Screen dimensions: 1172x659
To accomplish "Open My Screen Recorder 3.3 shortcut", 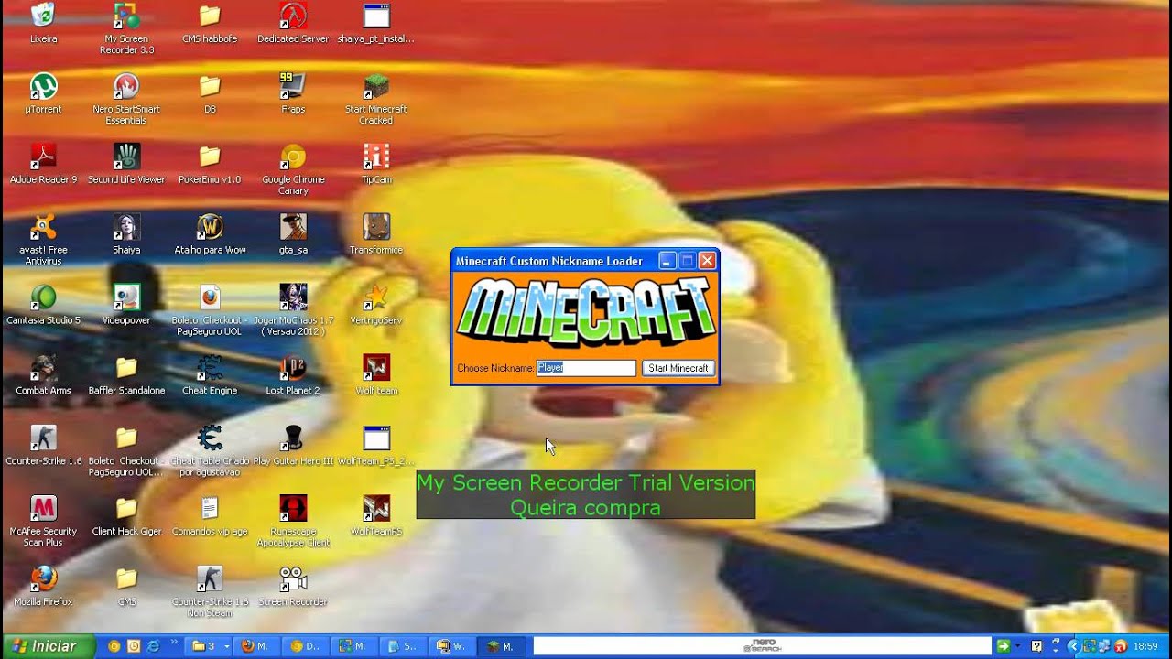I will [126, 28].
